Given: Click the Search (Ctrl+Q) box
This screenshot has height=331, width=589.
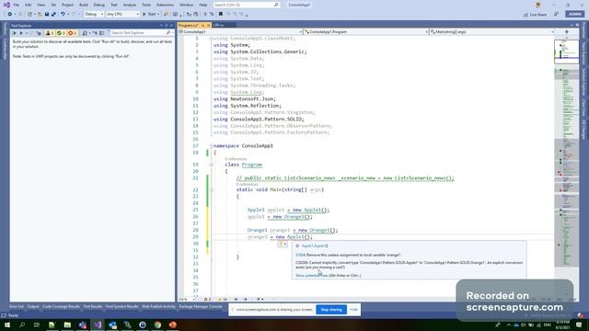Looking at the screenshot, I should (247, 5).
